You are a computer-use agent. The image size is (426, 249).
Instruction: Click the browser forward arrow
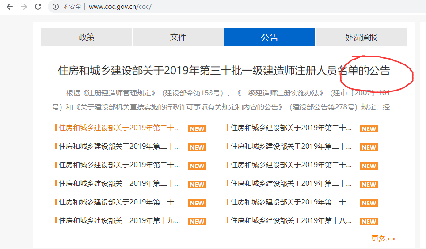point(24,7)
